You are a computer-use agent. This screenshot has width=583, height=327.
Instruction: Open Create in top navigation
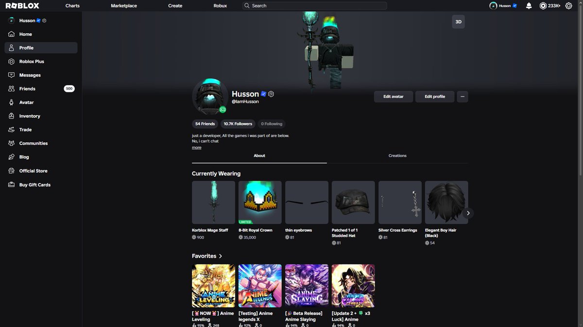point(175,6)
